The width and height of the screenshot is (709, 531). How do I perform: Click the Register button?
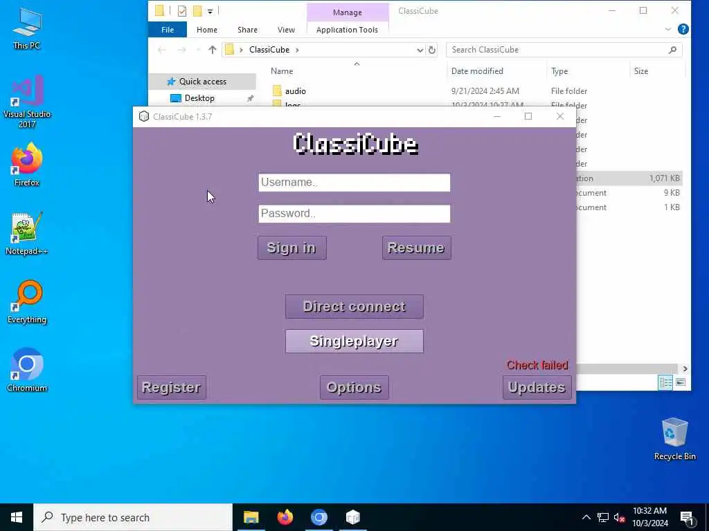pyautogui.click(x=172, y=387)
